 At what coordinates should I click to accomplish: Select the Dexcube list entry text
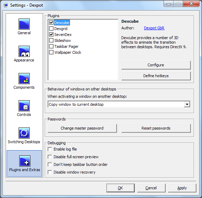pyautogui.click(x=62, y=23)
